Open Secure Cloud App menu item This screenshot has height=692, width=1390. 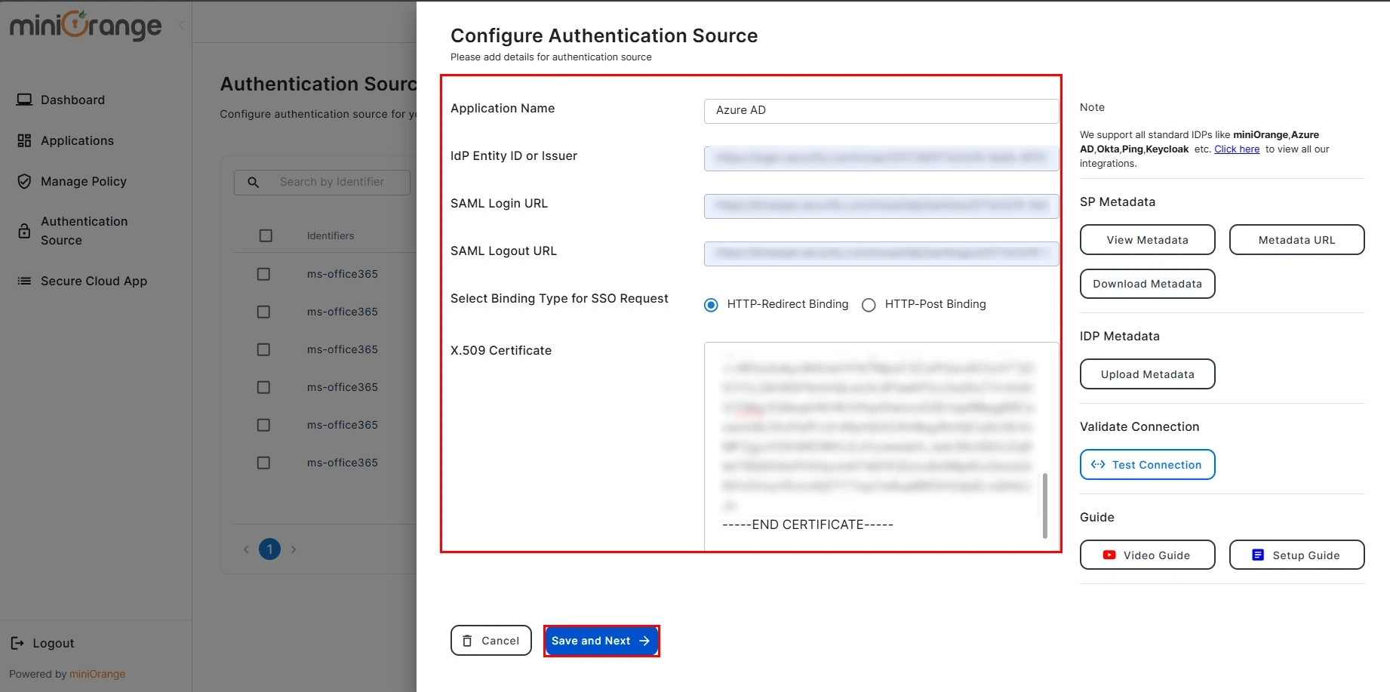(x=94, y=281)
